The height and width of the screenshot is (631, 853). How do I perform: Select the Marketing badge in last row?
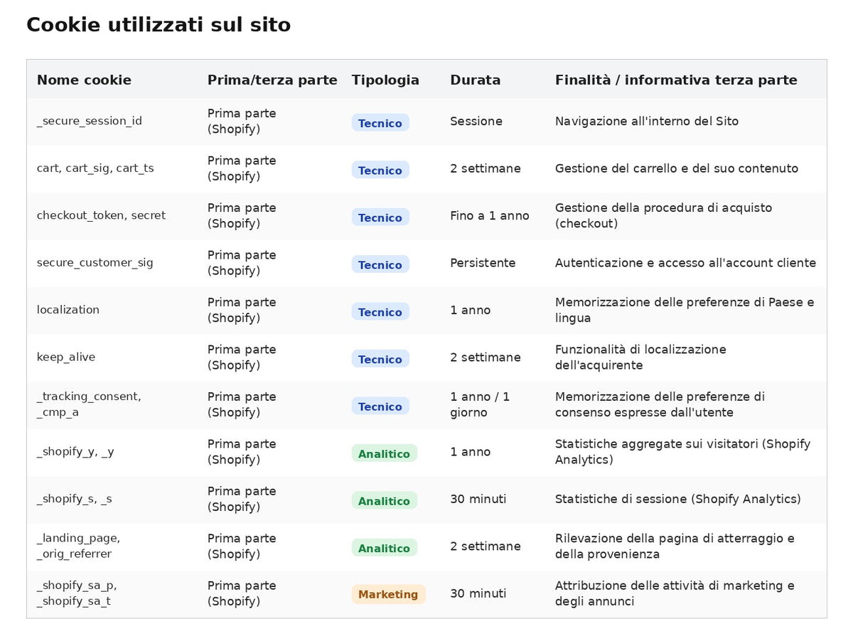pyautogui.click(x=388, y=594)
